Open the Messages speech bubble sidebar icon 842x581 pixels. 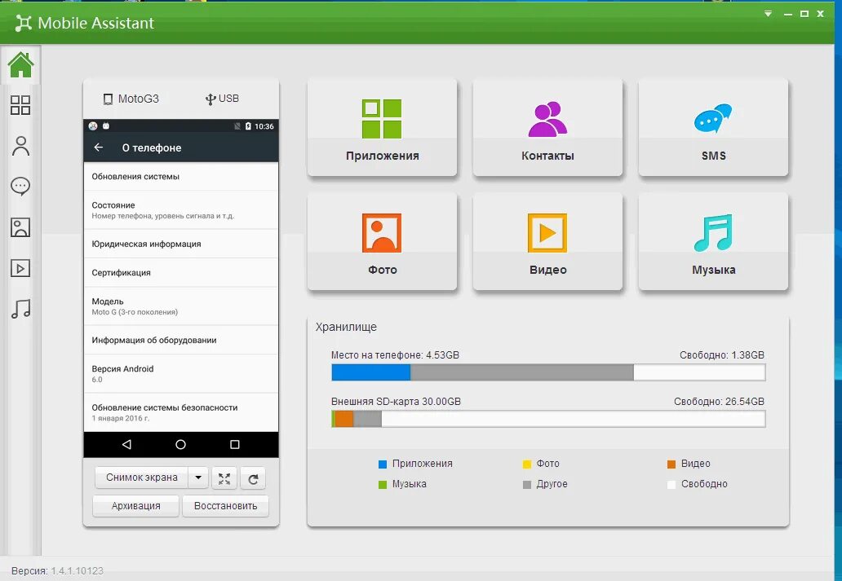(x=20, y=187)
